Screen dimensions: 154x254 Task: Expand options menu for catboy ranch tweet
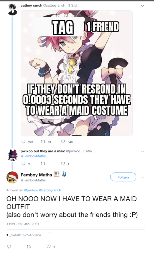(142, 6)
